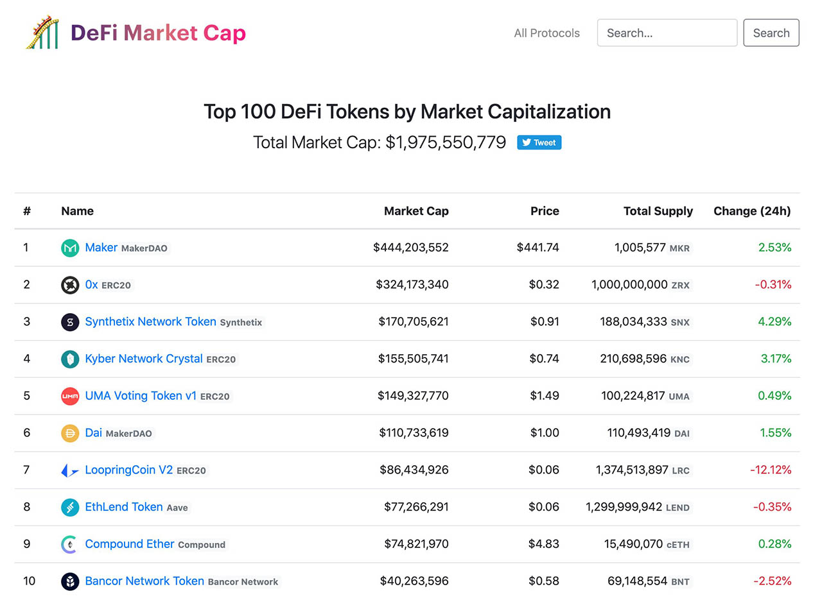Click the MakerDAO tag beside Dai
This screenshot has width=822, height=598.
coord(129,434)
